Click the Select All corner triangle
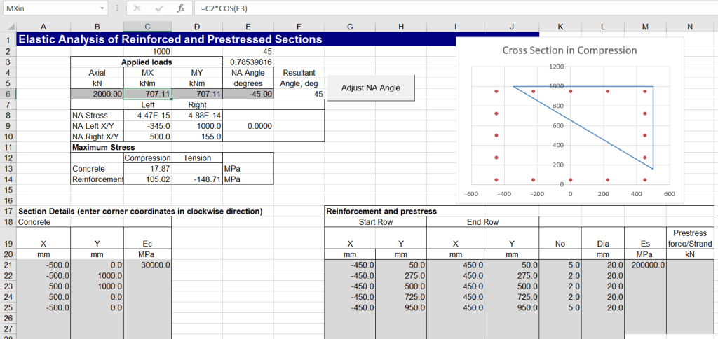Image resolution: width=718 pixels, height=339 pixels. pos(7,27)
